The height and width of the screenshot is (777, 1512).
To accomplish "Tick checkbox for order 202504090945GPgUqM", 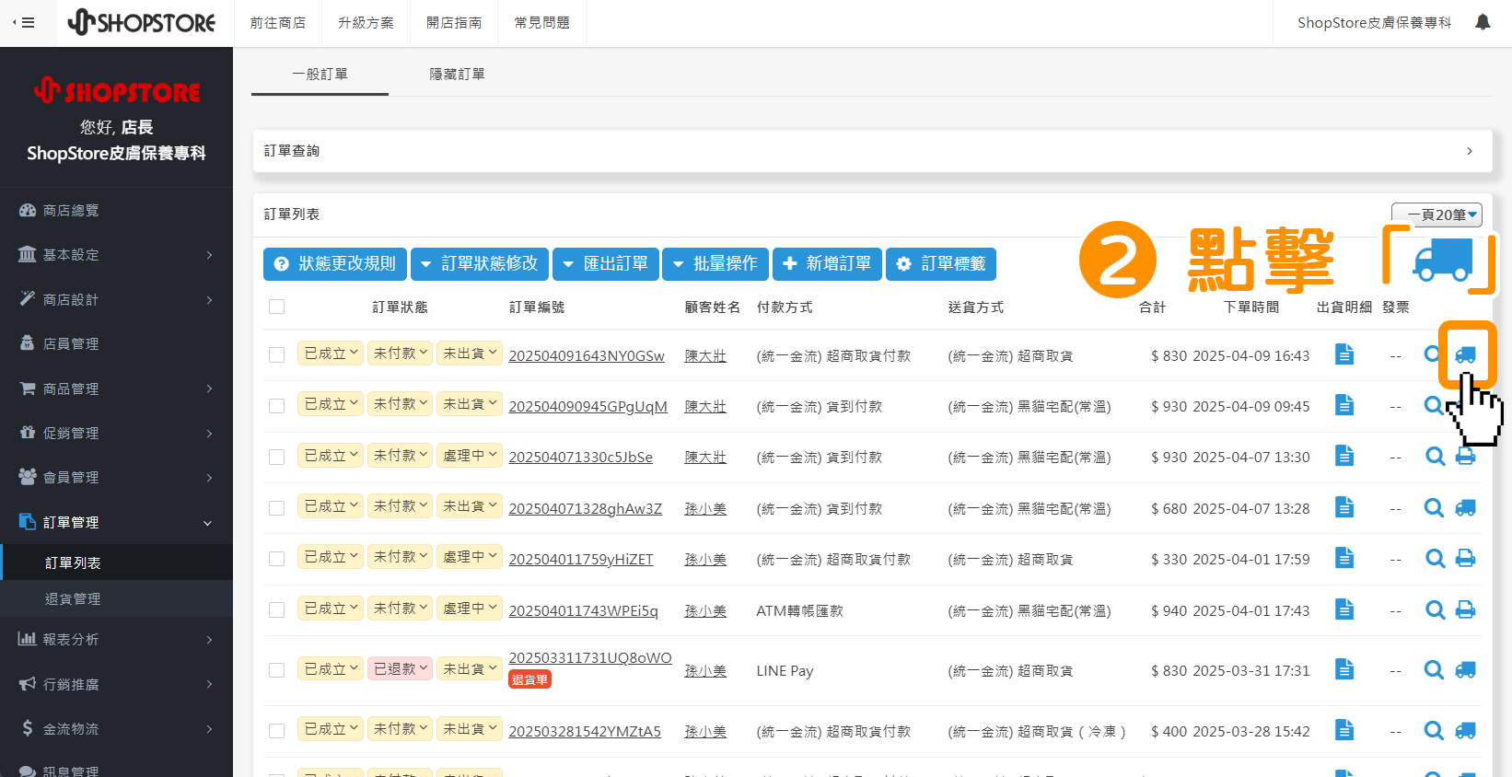I will [276, 406].
